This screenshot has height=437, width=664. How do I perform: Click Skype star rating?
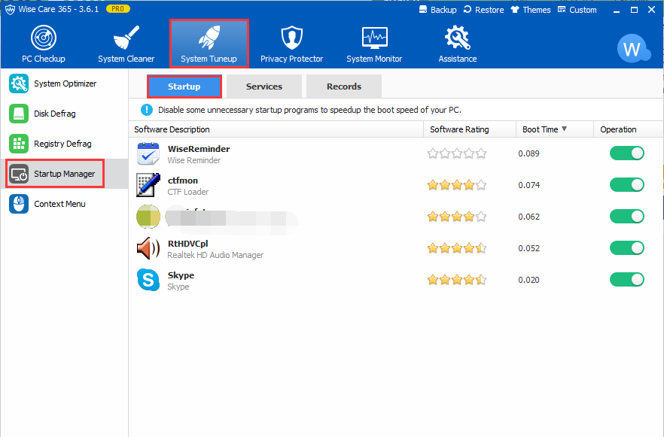457,280
